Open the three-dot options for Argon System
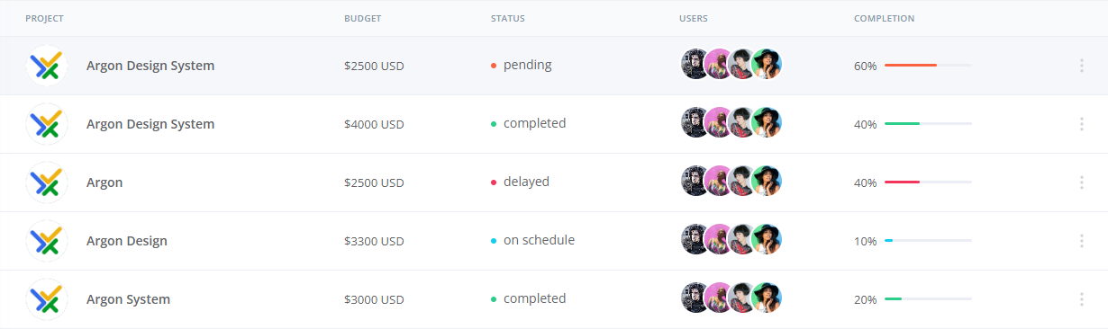Viewport: 1108px width, 329px height. pos(1081,299)
